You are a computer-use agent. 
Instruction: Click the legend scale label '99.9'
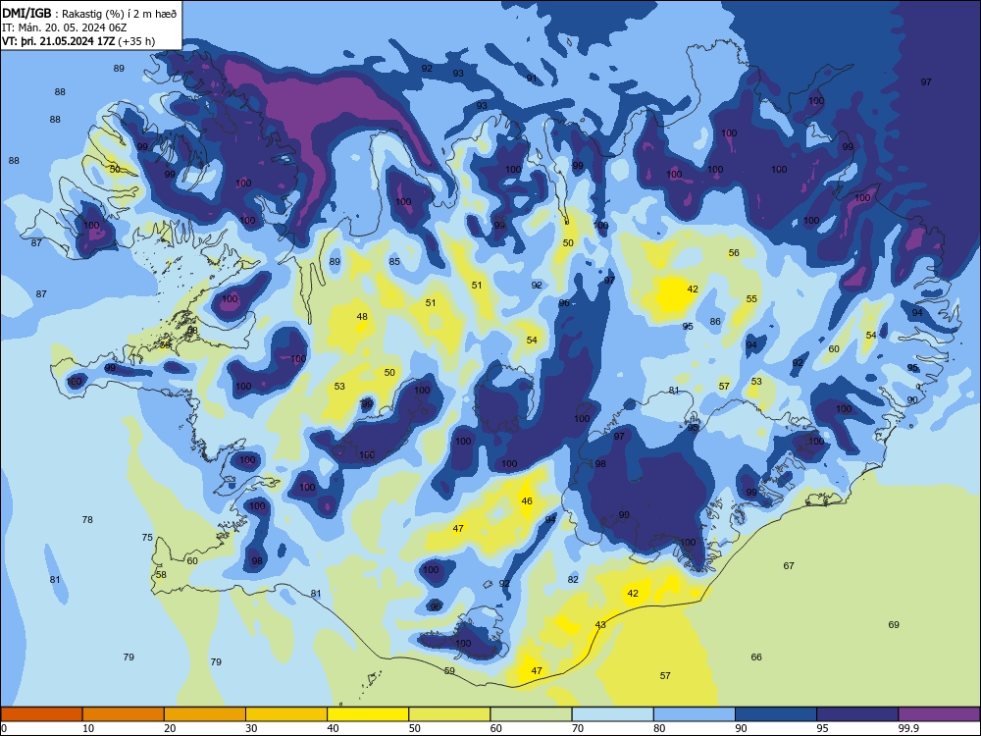click(x=908, y=728)
